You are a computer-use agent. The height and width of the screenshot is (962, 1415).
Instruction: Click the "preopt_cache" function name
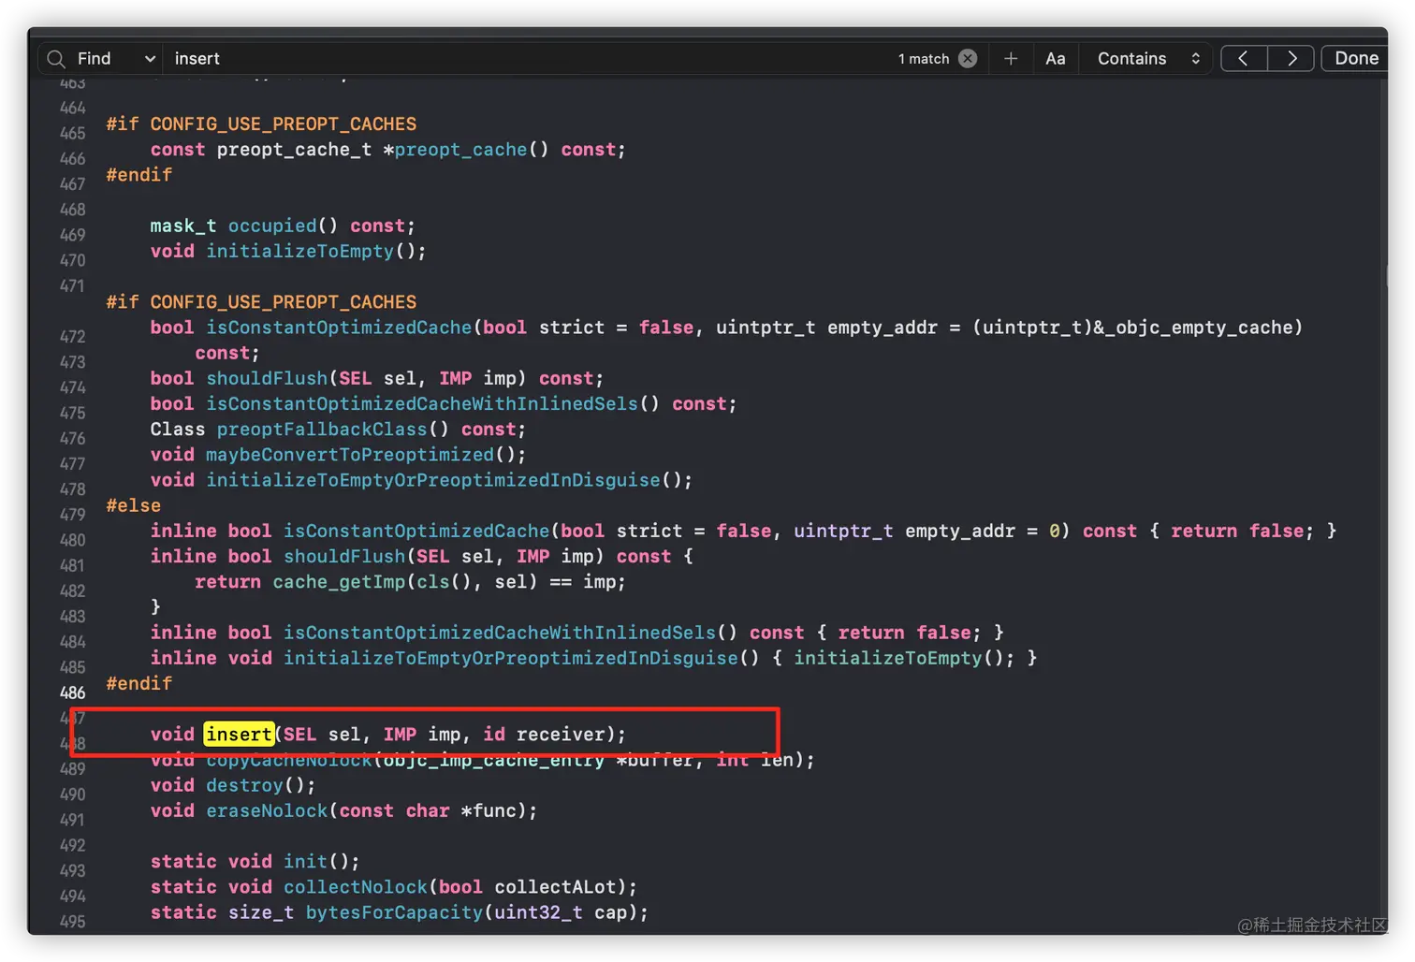460,150
